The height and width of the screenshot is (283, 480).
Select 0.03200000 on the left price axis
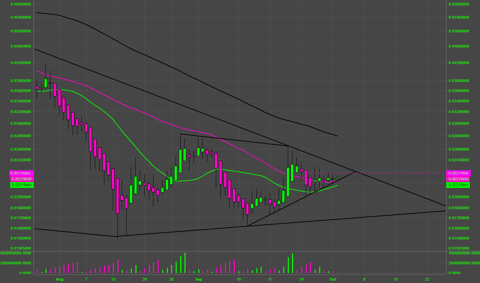(21, 112)
